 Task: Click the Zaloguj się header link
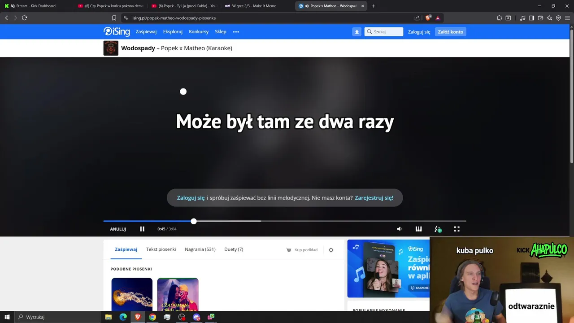[x=419, y=32]
